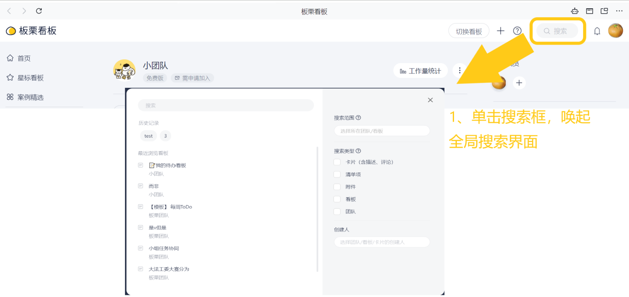The width and height of the screenshot is (629, 297).
Task: Close the global search dialog
Action: (430, 100)
